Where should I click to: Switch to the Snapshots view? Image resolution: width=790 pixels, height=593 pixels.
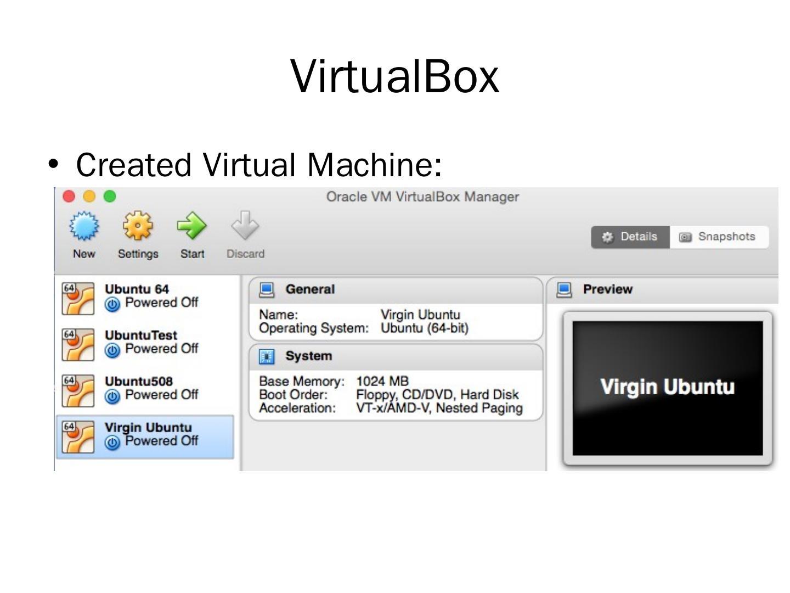click(719, 237)
